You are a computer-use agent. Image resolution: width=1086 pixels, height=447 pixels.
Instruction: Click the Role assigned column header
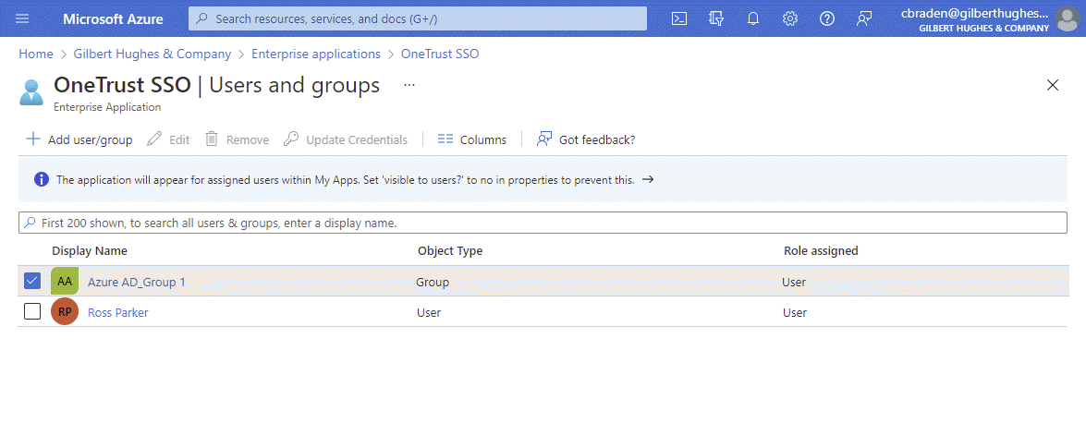[821, 250]
